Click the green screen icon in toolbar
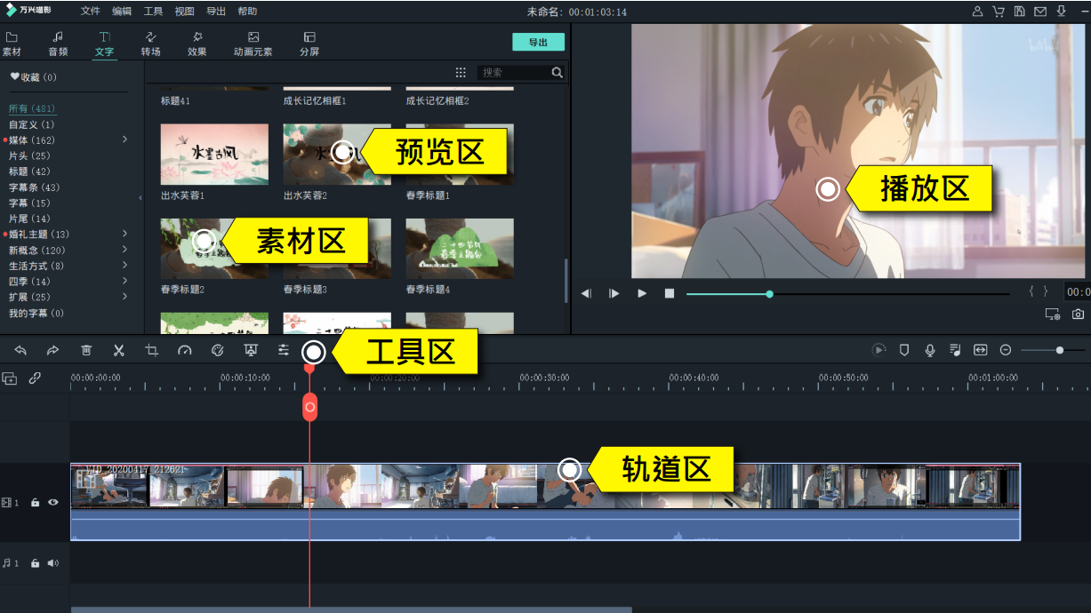This screenshot has width=1091, height=613. pyautogui.click(x=250, y=350)
